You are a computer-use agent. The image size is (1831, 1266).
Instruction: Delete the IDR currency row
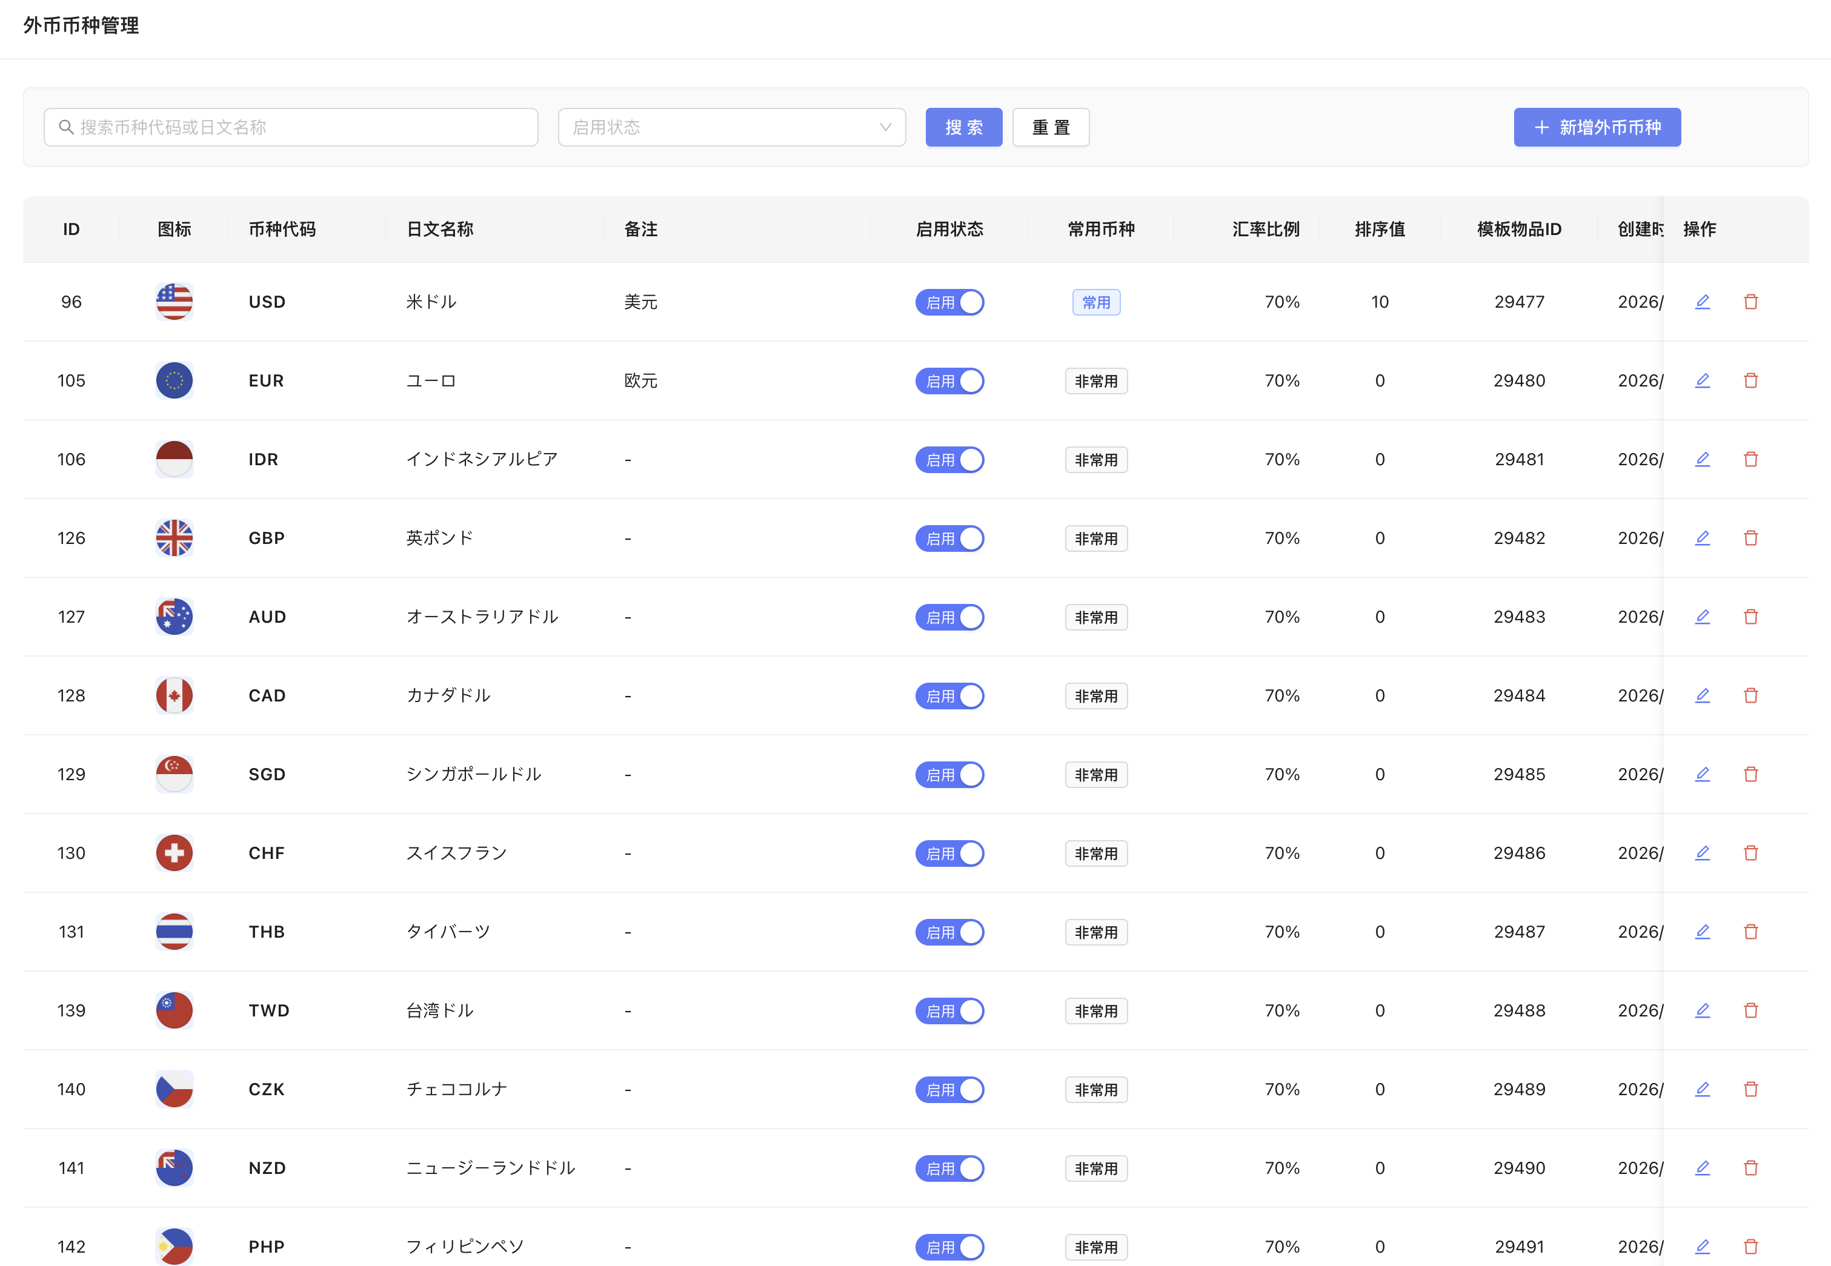pyautogui.click(x=1750, y=459)
